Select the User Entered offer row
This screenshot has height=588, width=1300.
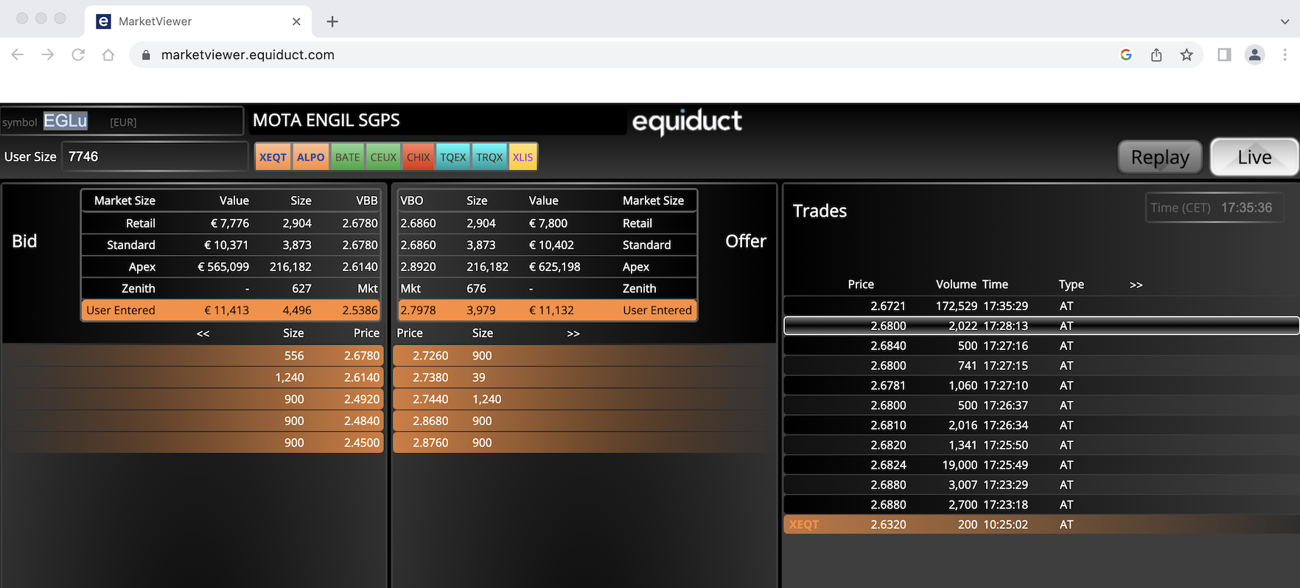click(546, 310)
